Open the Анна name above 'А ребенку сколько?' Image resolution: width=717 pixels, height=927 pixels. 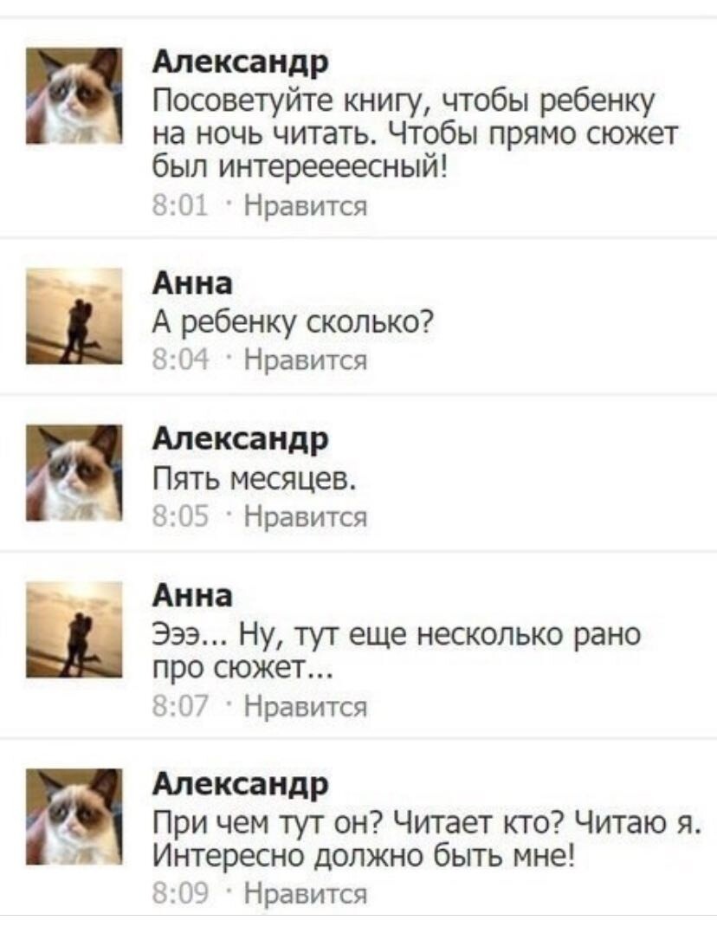(x=193, y=283)
